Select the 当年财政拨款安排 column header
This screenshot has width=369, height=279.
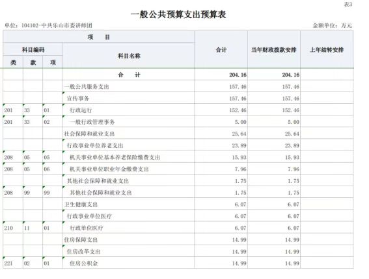(274, 50)
